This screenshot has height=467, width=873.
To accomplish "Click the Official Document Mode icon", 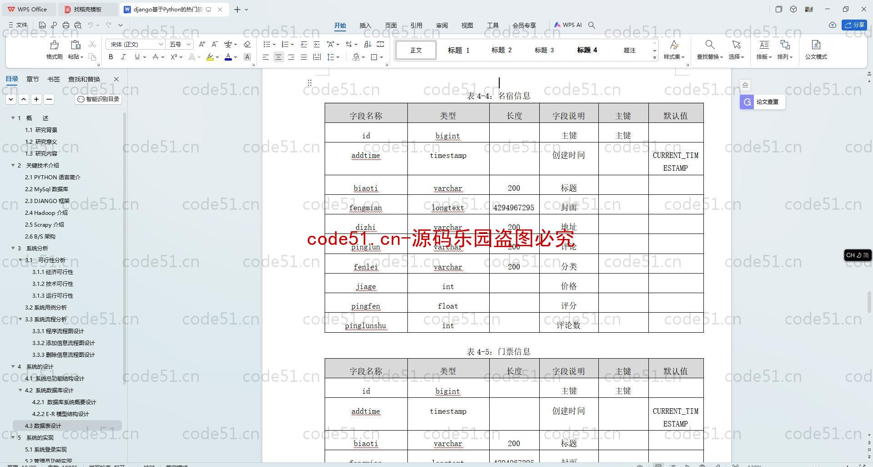I will 816,45.
